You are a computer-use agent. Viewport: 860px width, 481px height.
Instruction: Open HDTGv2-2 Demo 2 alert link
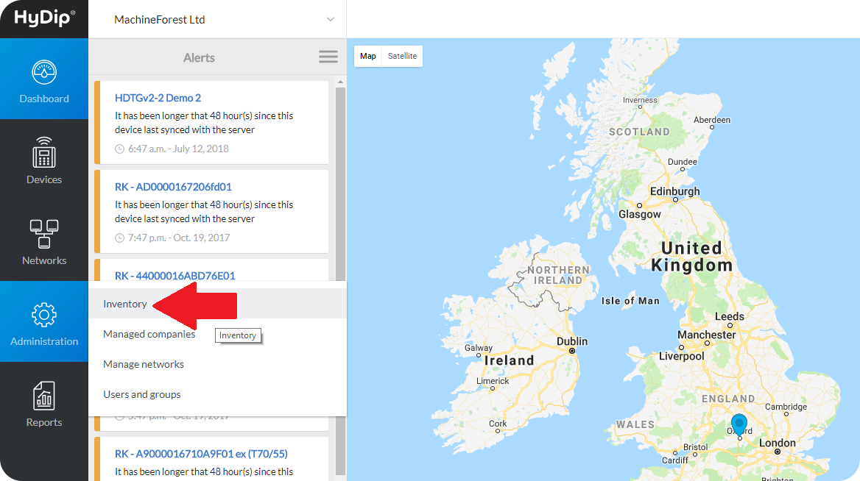[158, 98]
